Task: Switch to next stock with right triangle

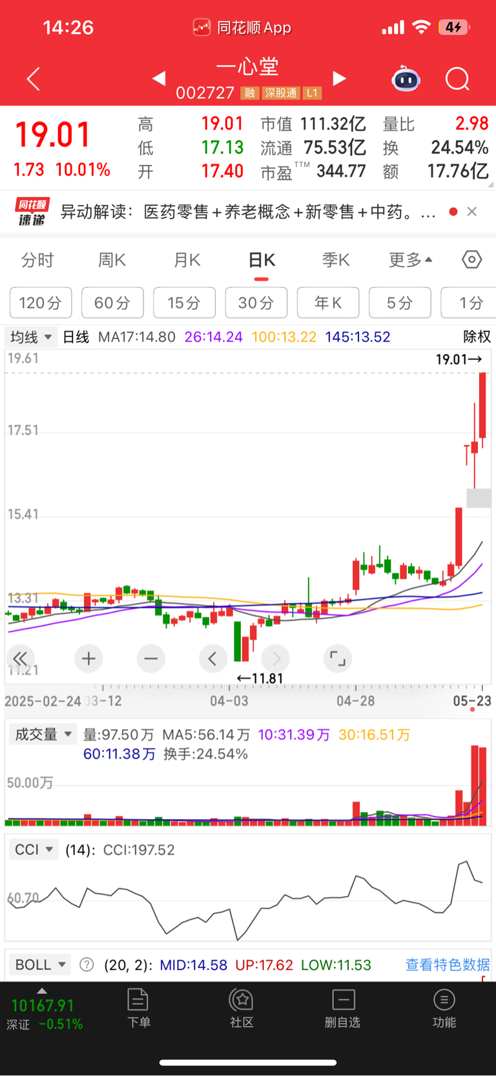Action: click(x=339, y=78)
